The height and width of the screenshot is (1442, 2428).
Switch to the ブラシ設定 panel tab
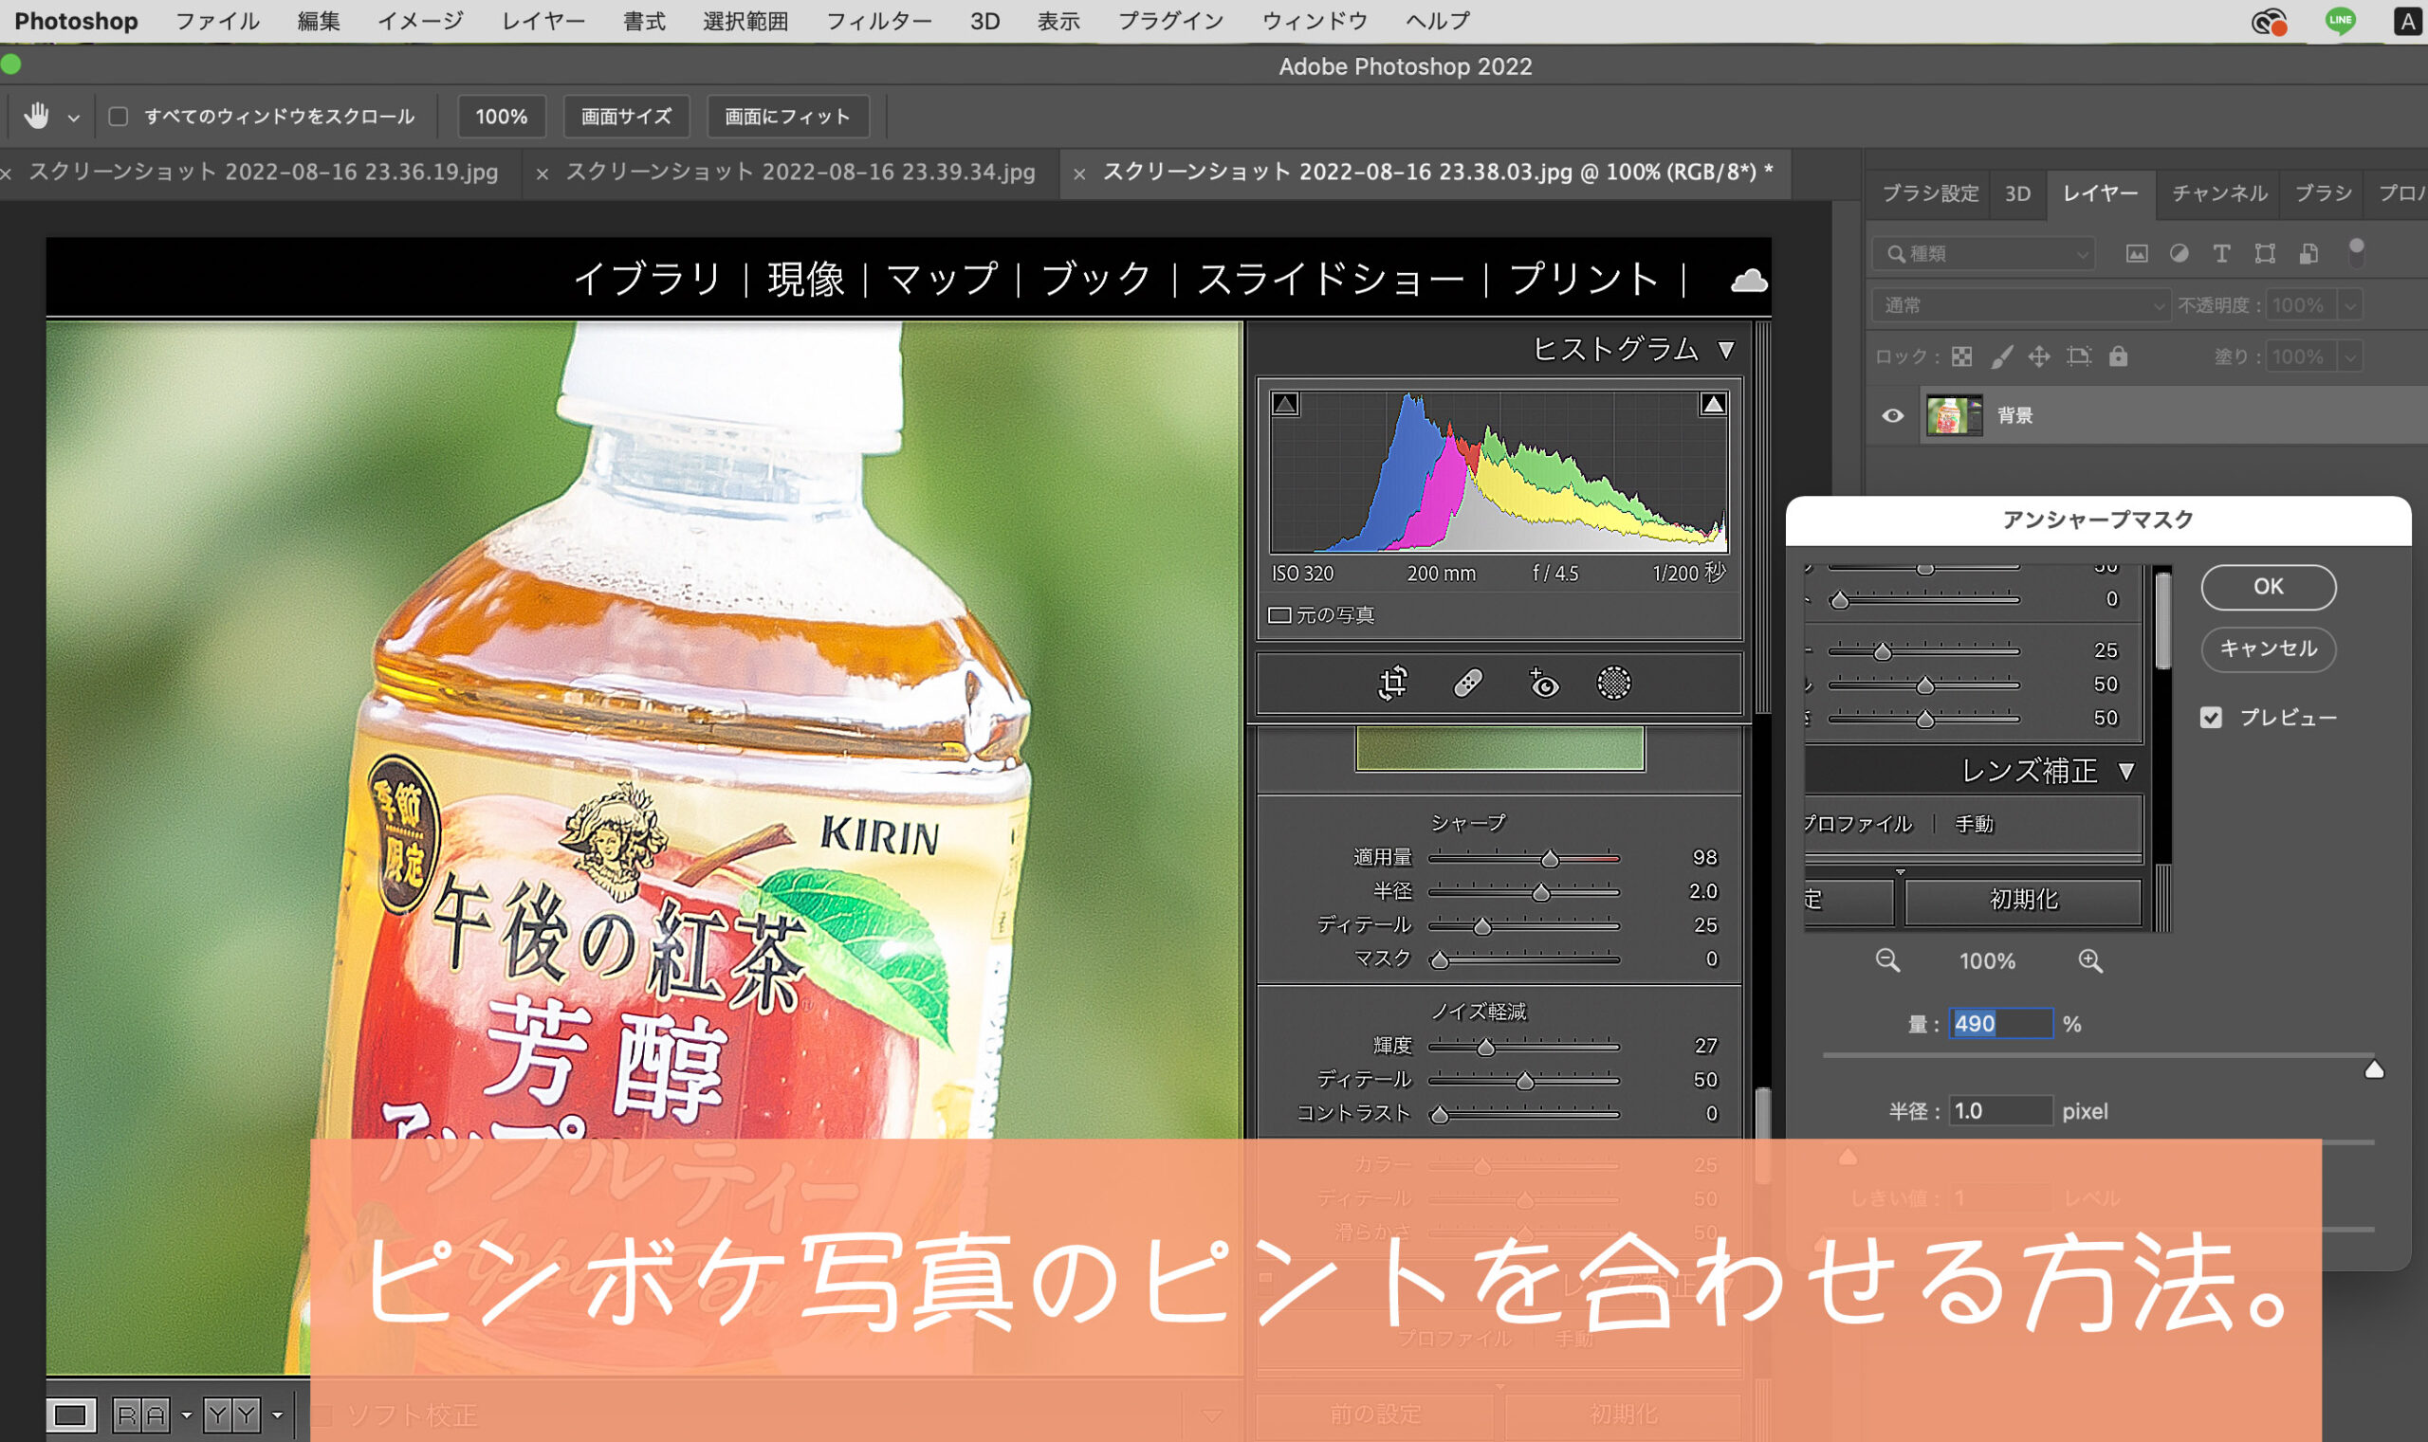coord(1930,193)
